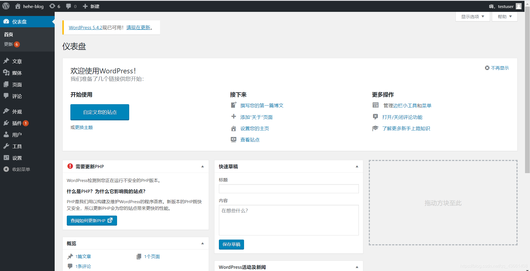Screen dimensions: 530x271
Task: Click the Plugins (插件) plug icon
Action: 6,123
